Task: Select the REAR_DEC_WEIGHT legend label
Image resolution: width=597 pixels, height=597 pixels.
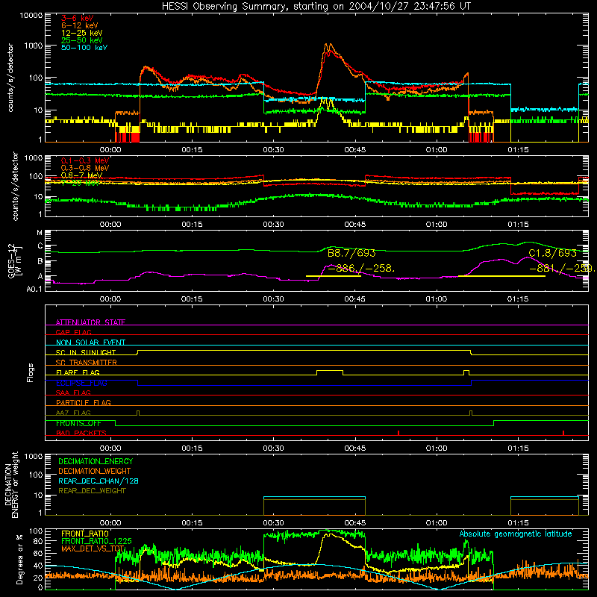Action: pos(92,491)
